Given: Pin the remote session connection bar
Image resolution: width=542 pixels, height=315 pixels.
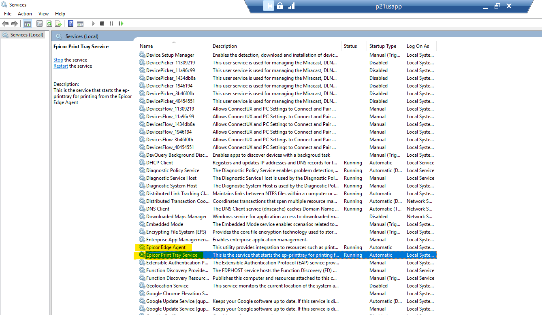Looking at the screenshot, I should pos(268,6).
